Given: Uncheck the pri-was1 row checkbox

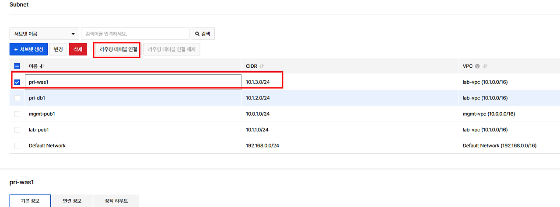Looking at the screenshot, I should coord(17,82).
